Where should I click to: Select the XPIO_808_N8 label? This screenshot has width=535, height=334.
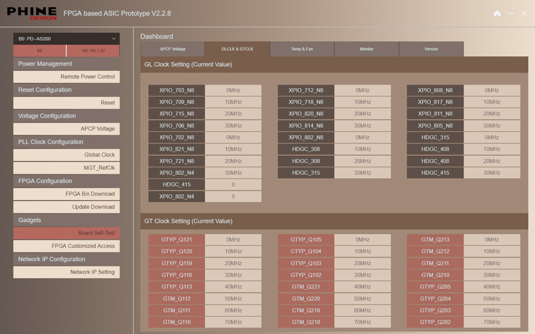coord(435,90)
